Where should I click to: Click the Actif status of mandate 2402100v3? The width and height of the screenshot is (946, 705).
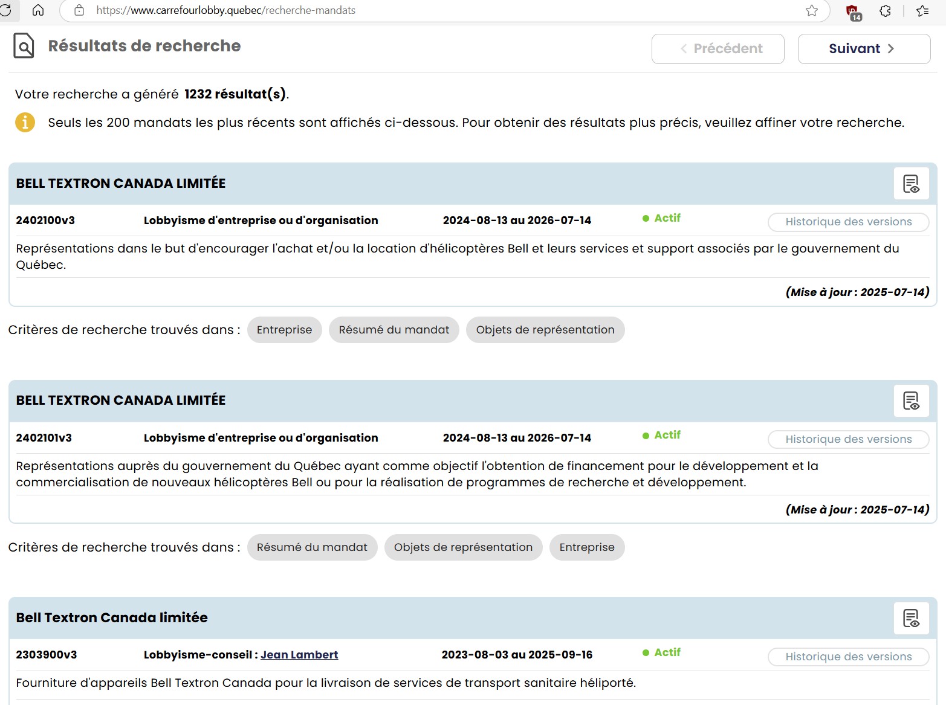(x=661, y=218)
